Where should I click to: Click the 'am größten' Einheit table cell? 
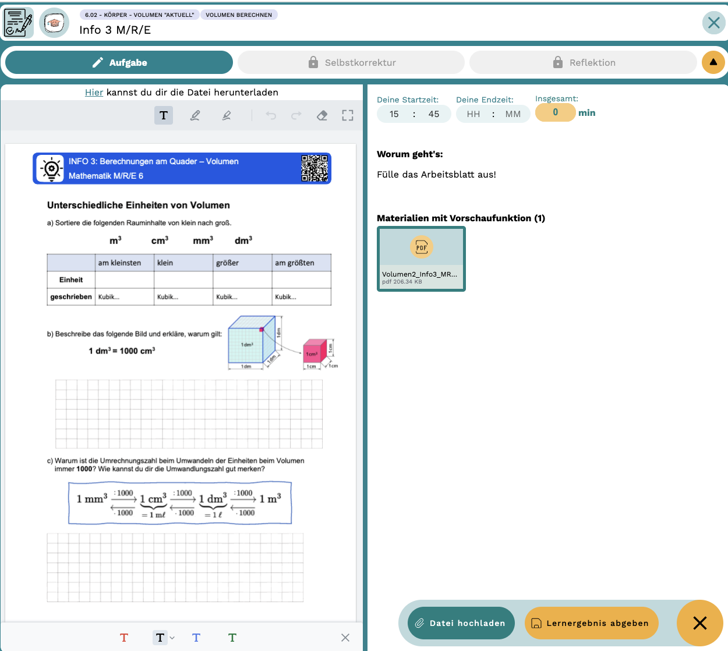click(x=302, y=279)
